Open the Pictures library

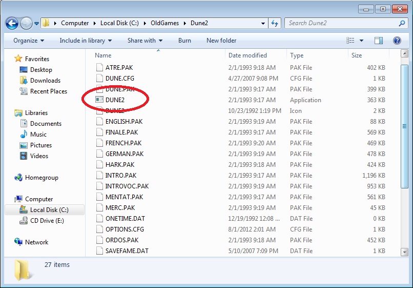(35, 145)
